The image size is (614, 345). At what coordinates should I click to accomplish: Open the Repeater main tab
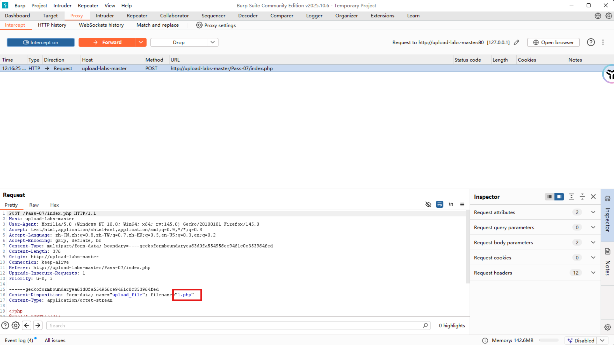coord(137,16)
